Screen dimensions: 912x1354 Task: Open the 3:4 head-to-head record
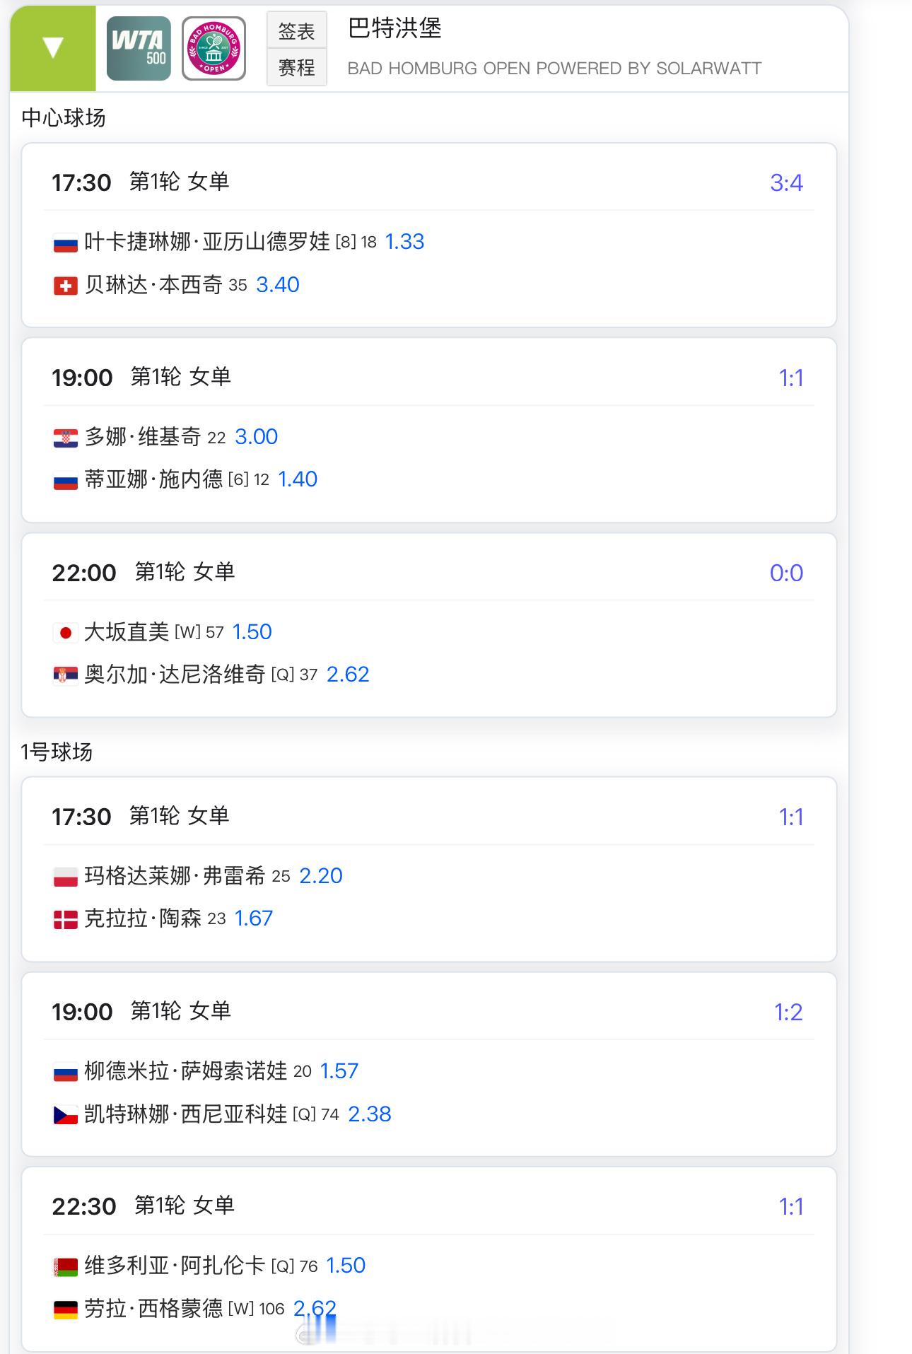[x=786, y=183]
